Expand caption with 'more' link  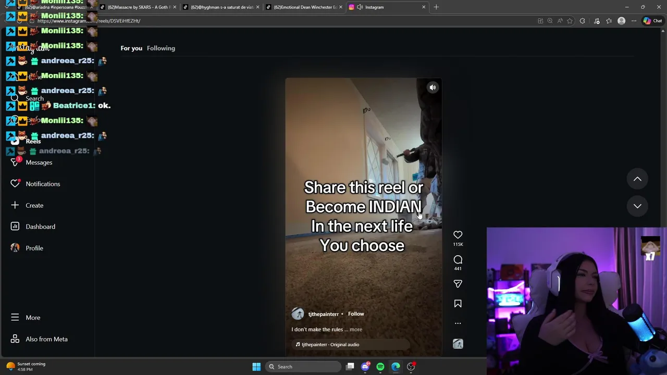pos(356,329)
